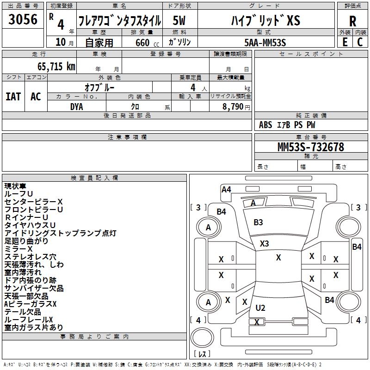Click the レス label under spare tire
Screen dimensions: 370x370
tap(202, 354)
